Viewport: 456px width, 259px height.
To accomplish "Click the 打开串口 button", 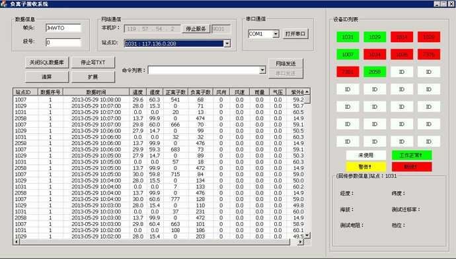I will click(295, 34).
